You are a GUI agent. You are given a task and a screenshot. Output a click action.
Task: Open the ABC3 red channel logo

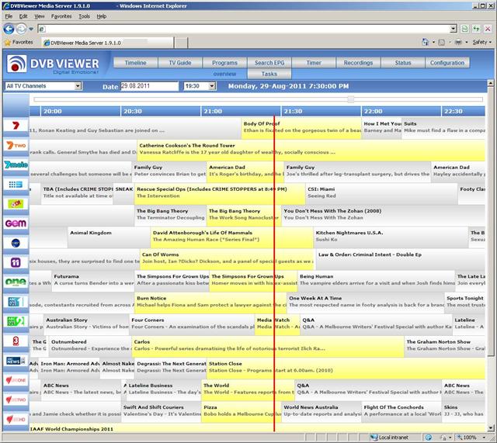click(16, 341)
